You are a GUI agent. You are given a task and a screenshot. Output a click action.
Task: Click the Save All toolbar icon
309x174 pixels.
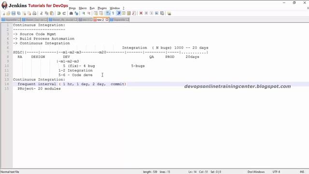(19, 14)
